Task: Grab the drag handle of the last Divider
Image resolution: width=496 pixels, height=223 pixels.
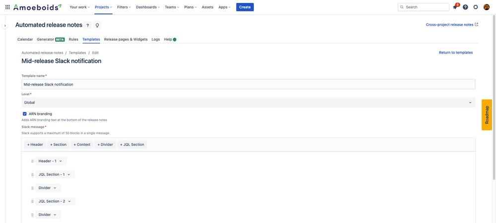Action: [x=32, y=215]
